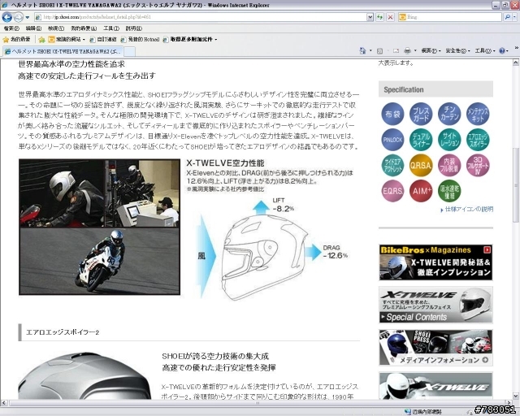
Task: Open the 編輯(E) menu
Action: [x=33, y=28]
